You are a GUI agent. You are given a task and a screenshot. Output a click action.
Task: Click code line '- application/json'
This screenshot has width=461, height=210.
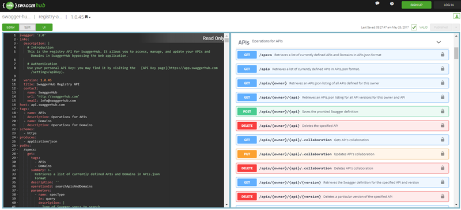tap(40, 141)
